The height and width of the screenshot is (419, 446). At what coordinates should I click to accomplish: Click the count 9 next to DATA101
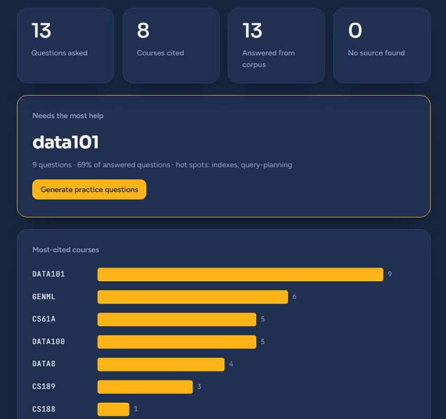pos(389,274)
